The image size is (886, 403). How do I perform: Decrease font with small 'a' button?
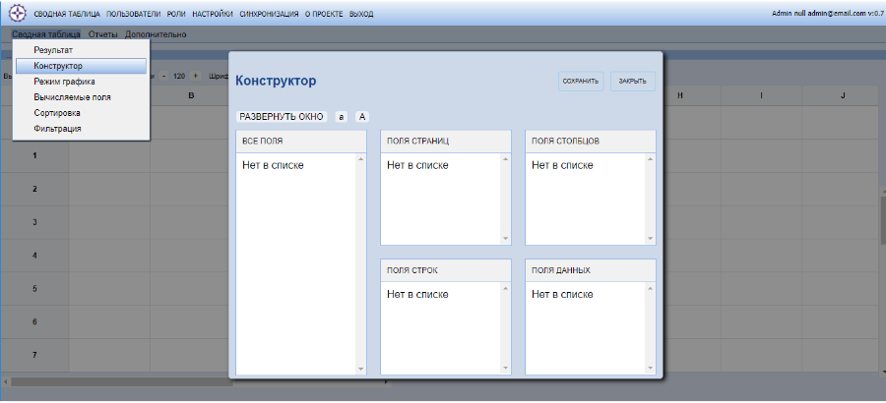(341, 117)
